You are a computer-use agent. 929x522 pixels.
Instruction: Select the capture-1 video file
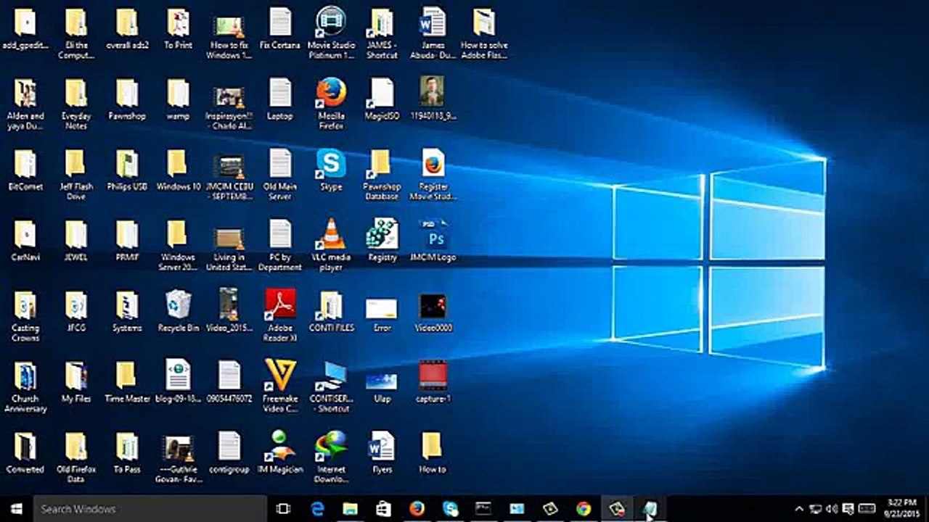coord(433,381)
